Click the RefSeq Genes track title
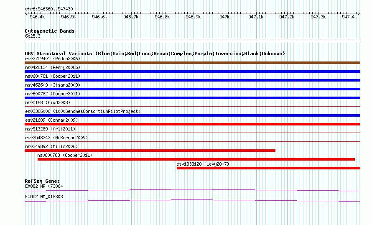This screenshot has height=225, width=372. pos(43,181)
